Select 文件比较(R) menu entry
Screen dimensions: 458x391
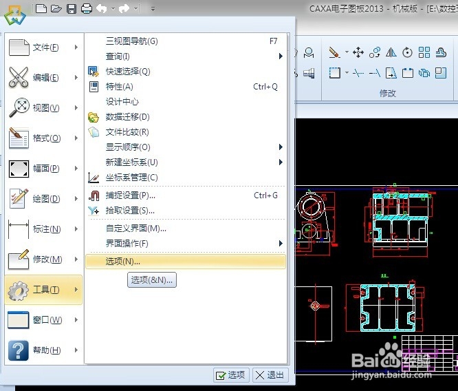[186, 132]
